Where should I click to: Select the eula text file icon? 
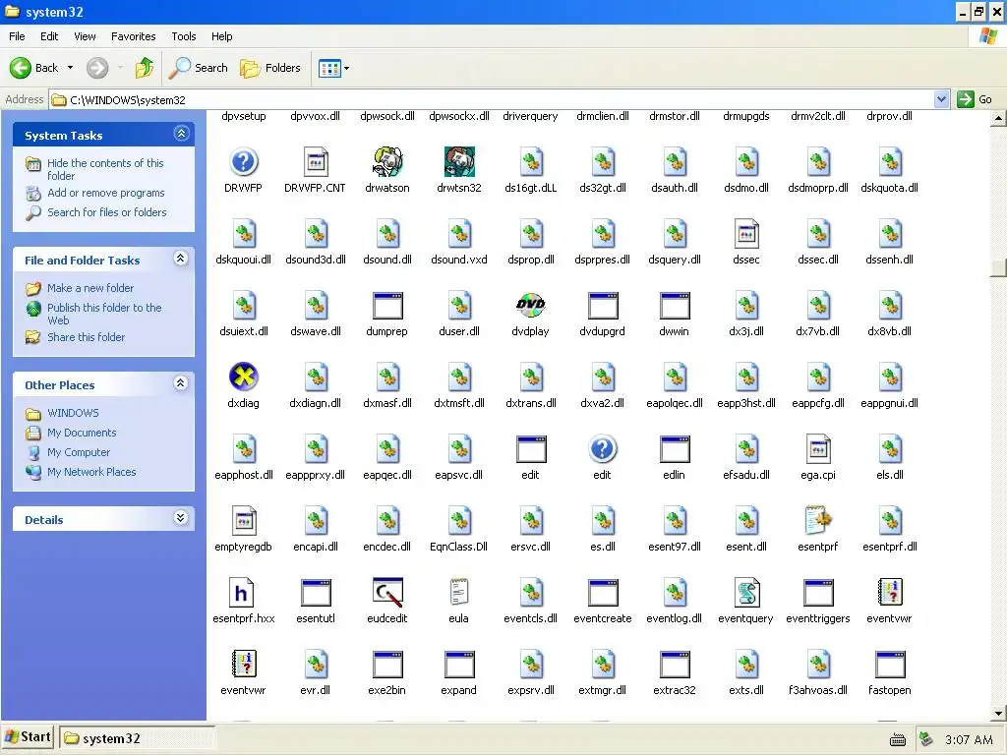[x=458, y=592]
